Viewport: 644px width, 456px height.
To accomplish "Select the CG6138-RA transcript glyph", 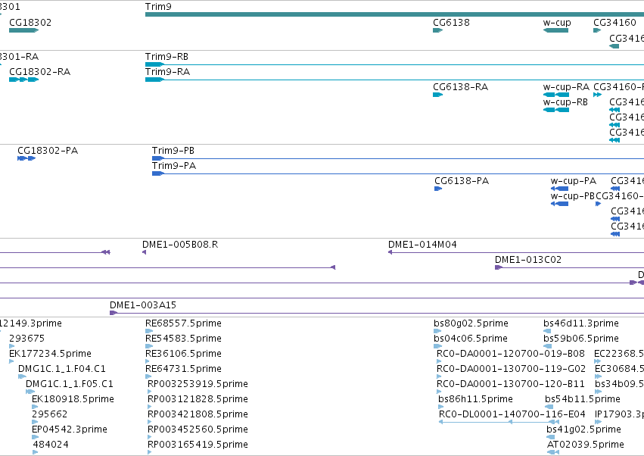I will coord(438,95).
